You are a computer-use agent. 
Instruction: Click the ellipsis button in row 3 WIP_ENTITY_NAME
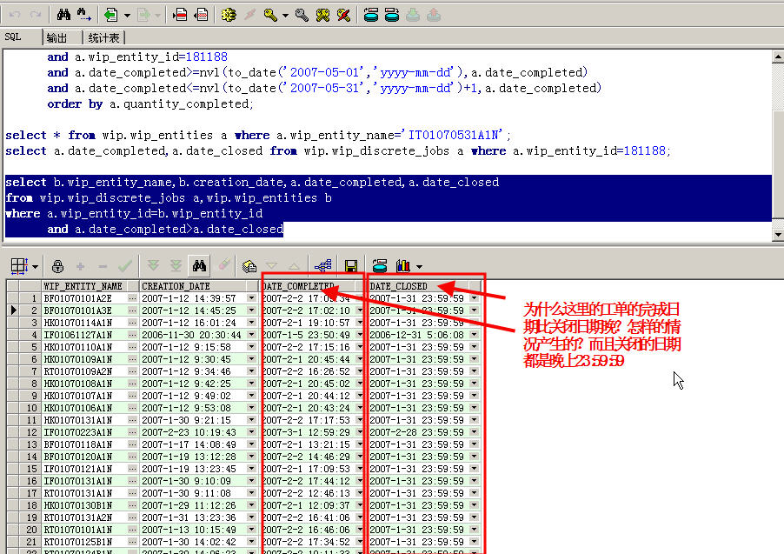tap(132, 323)
